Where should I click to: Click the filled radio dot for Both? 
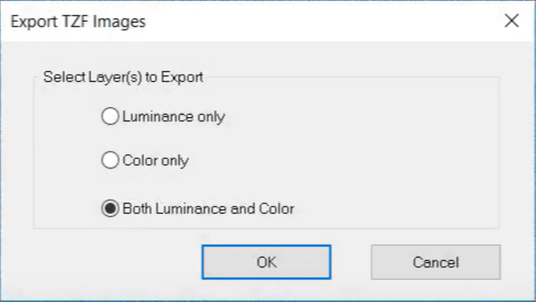pyautogui.click(x=110, y=209)
